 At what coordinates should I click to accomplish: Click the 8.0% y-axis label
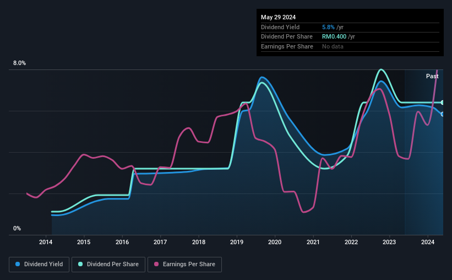pos(19,63)
